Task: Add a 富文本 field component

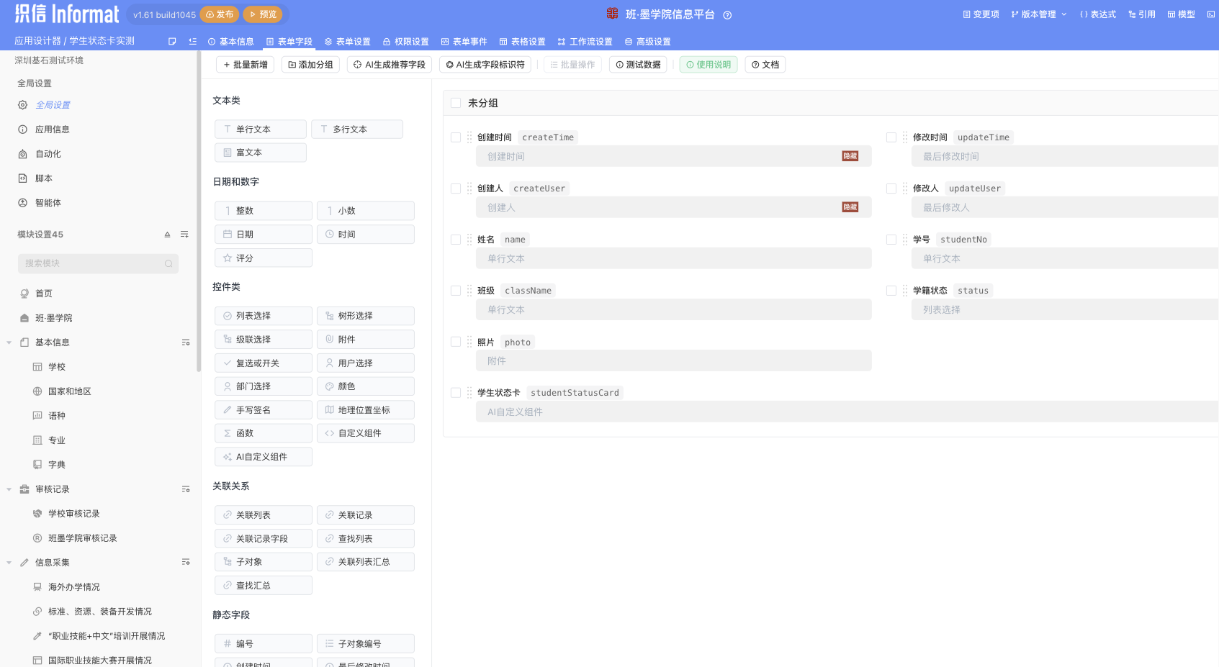Action: point(261,153)
